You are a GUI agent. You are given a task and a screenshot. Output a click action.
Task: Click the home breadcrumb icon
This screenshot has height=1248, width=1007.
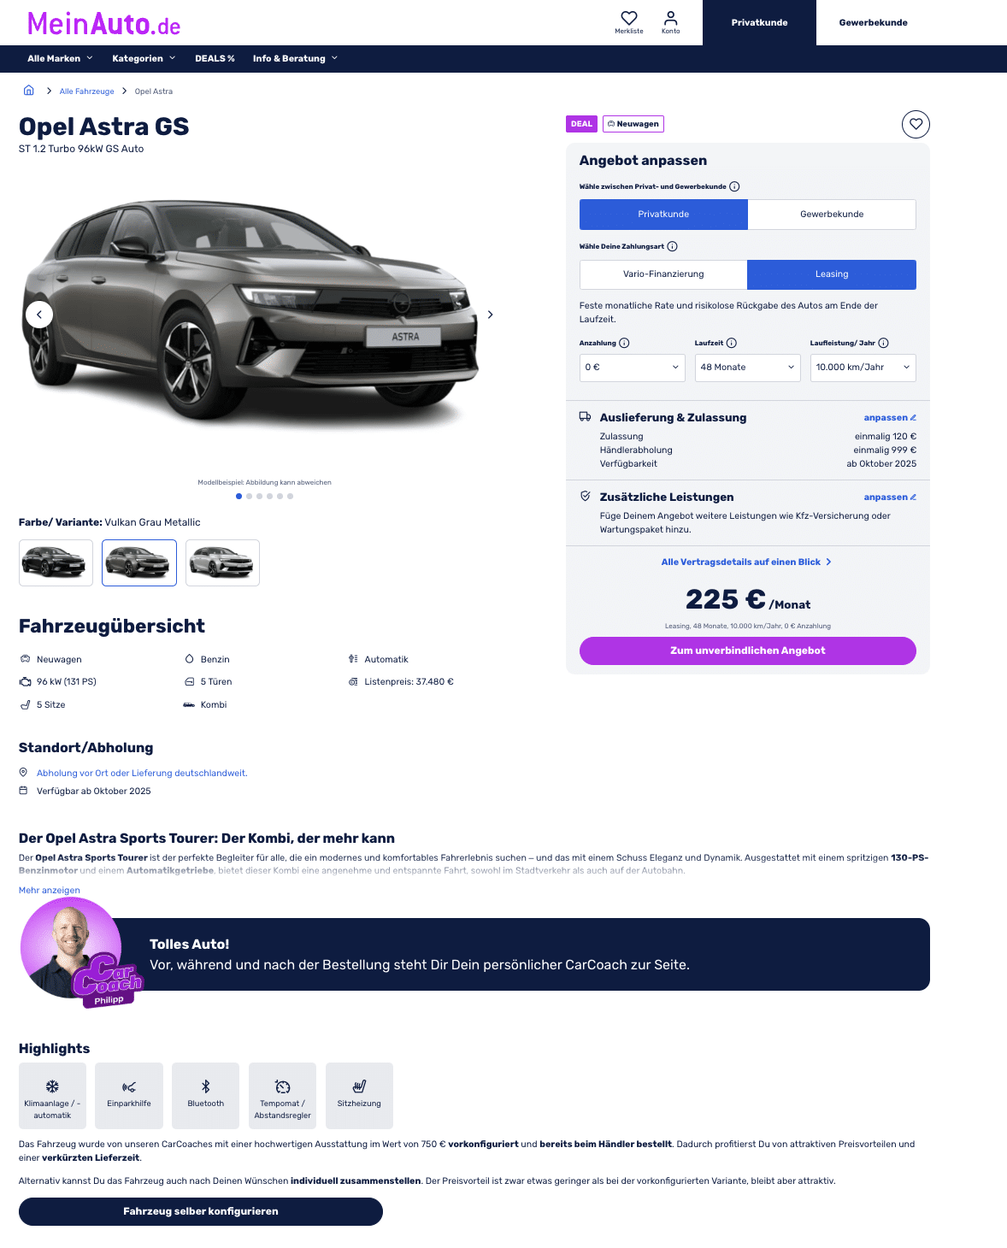pyautogui.click(x=28, y=91)
